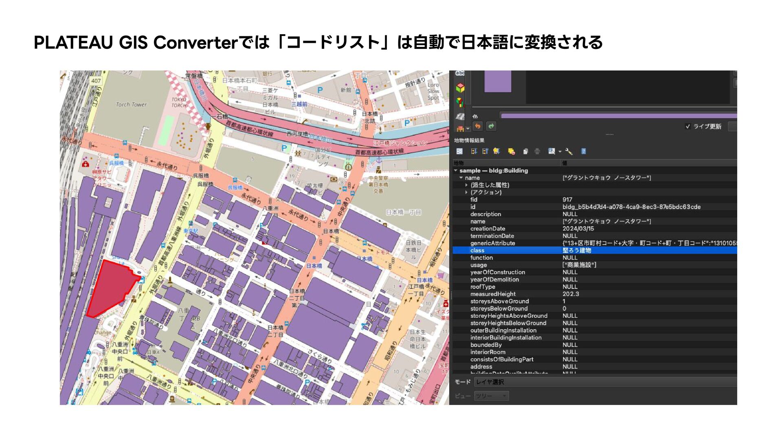Expand the (アクション) node
This screenshot has height=440, width=782.
(466, 192)
